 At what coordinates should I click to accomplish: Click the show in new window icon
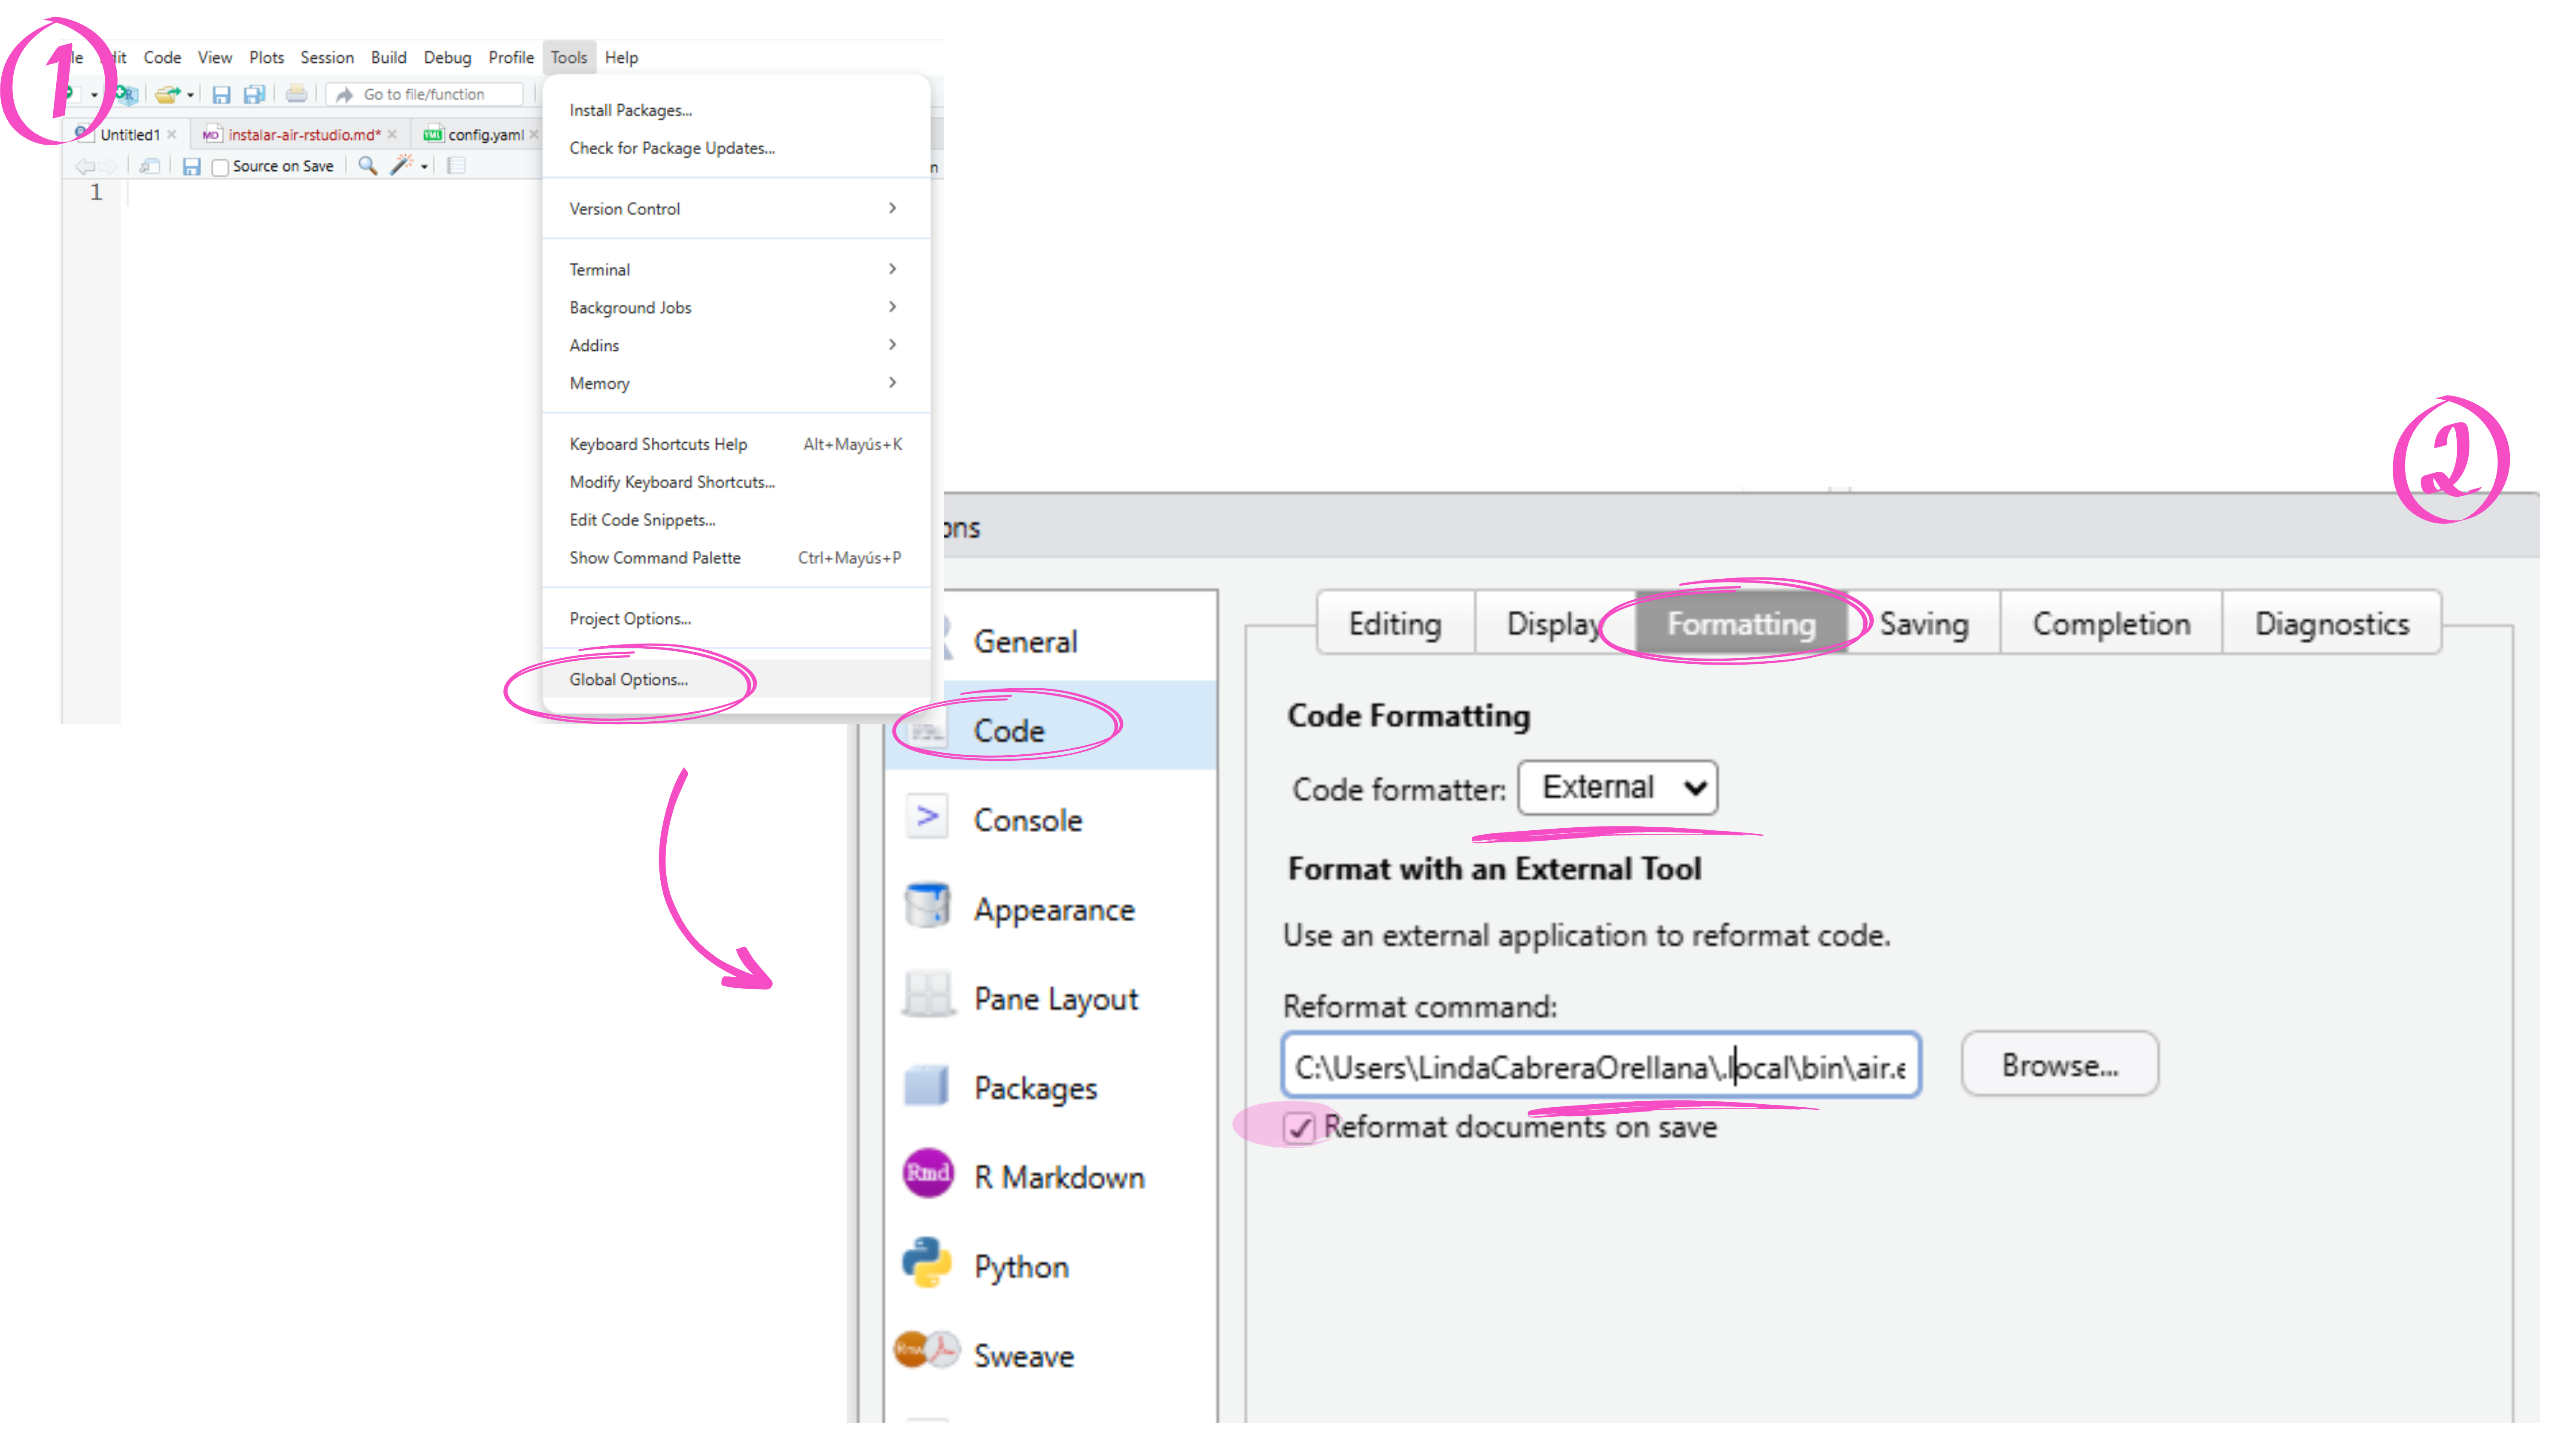coord(150,166)
